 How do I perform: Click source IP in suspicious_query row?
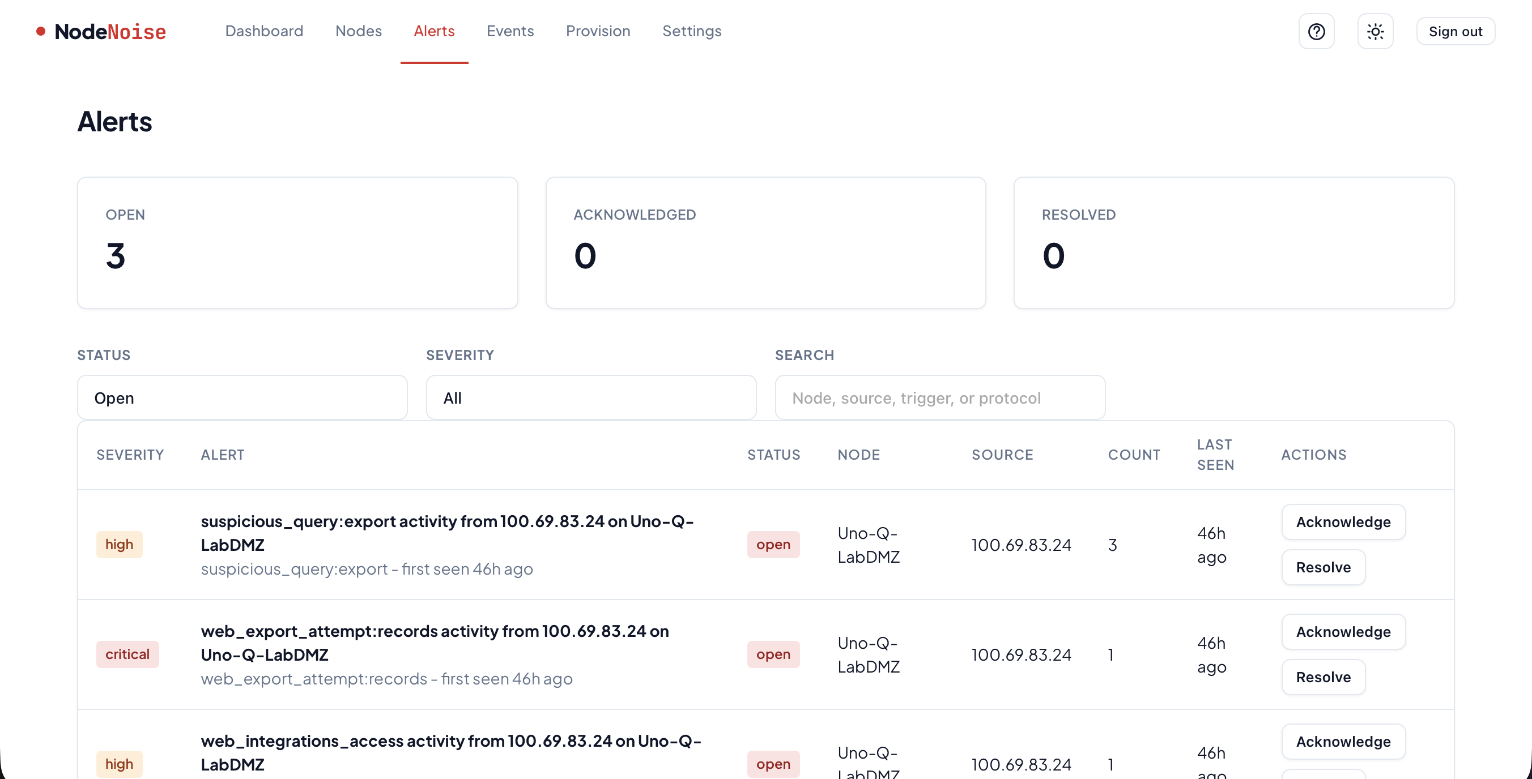coord(1021,545)
